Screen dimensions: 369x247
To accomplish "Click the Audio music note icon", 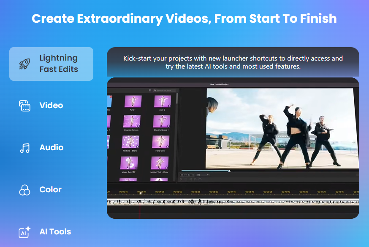I will coord(25,148).
